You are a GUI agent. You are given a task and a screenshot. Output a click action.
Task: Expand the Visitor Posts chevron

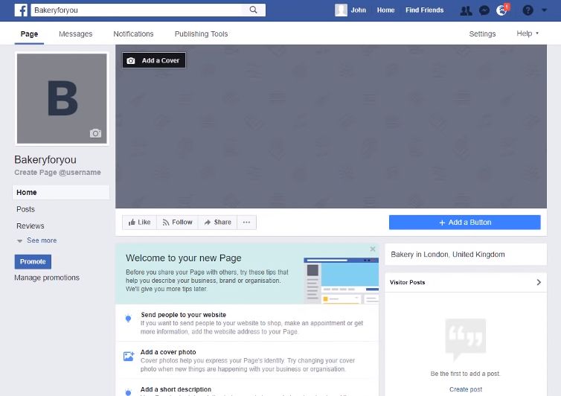point(539,283)
